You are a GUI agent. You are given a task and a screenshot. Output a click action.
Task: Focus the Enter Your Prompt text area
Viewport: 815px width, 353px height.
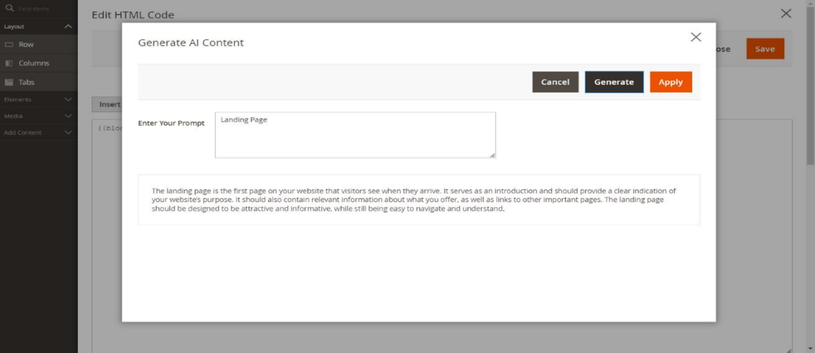pyautogui.click(x=354, y=134)
